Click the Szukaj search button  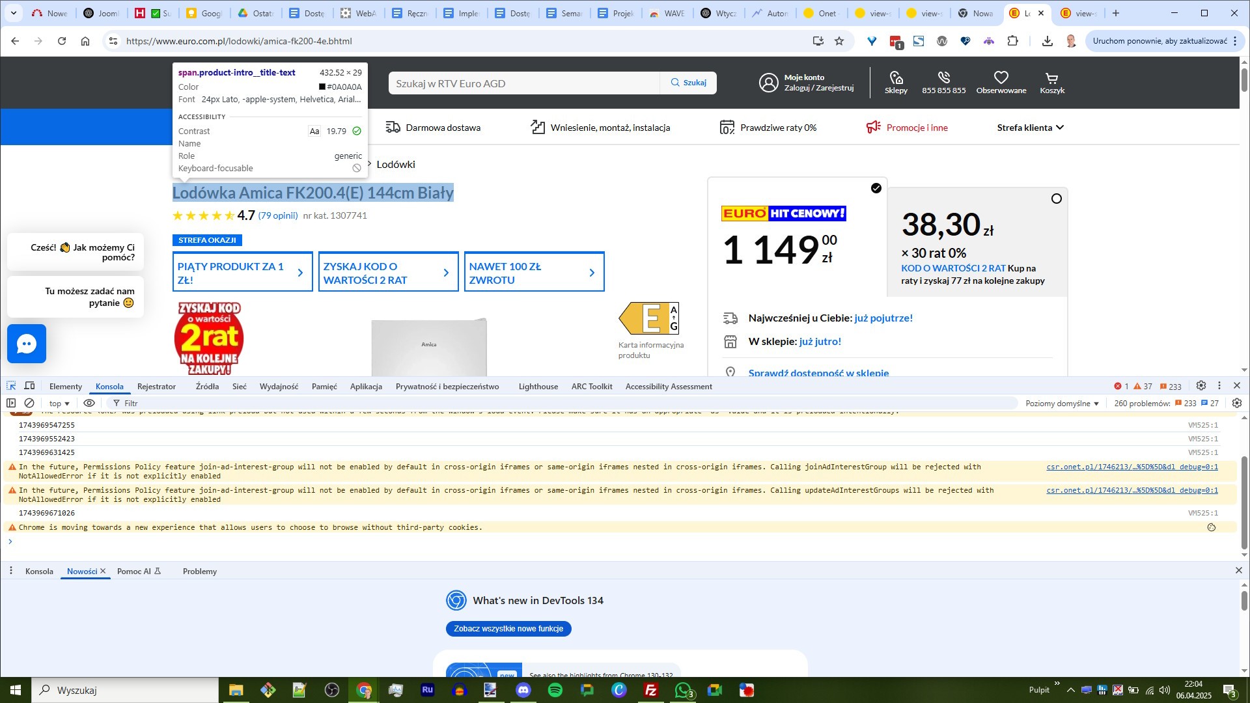[689, 83]
